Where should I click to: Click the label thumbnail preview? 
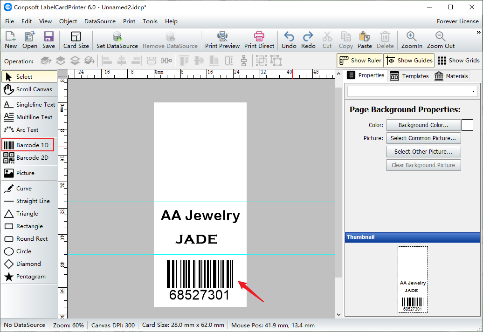[x=413, y=280]
